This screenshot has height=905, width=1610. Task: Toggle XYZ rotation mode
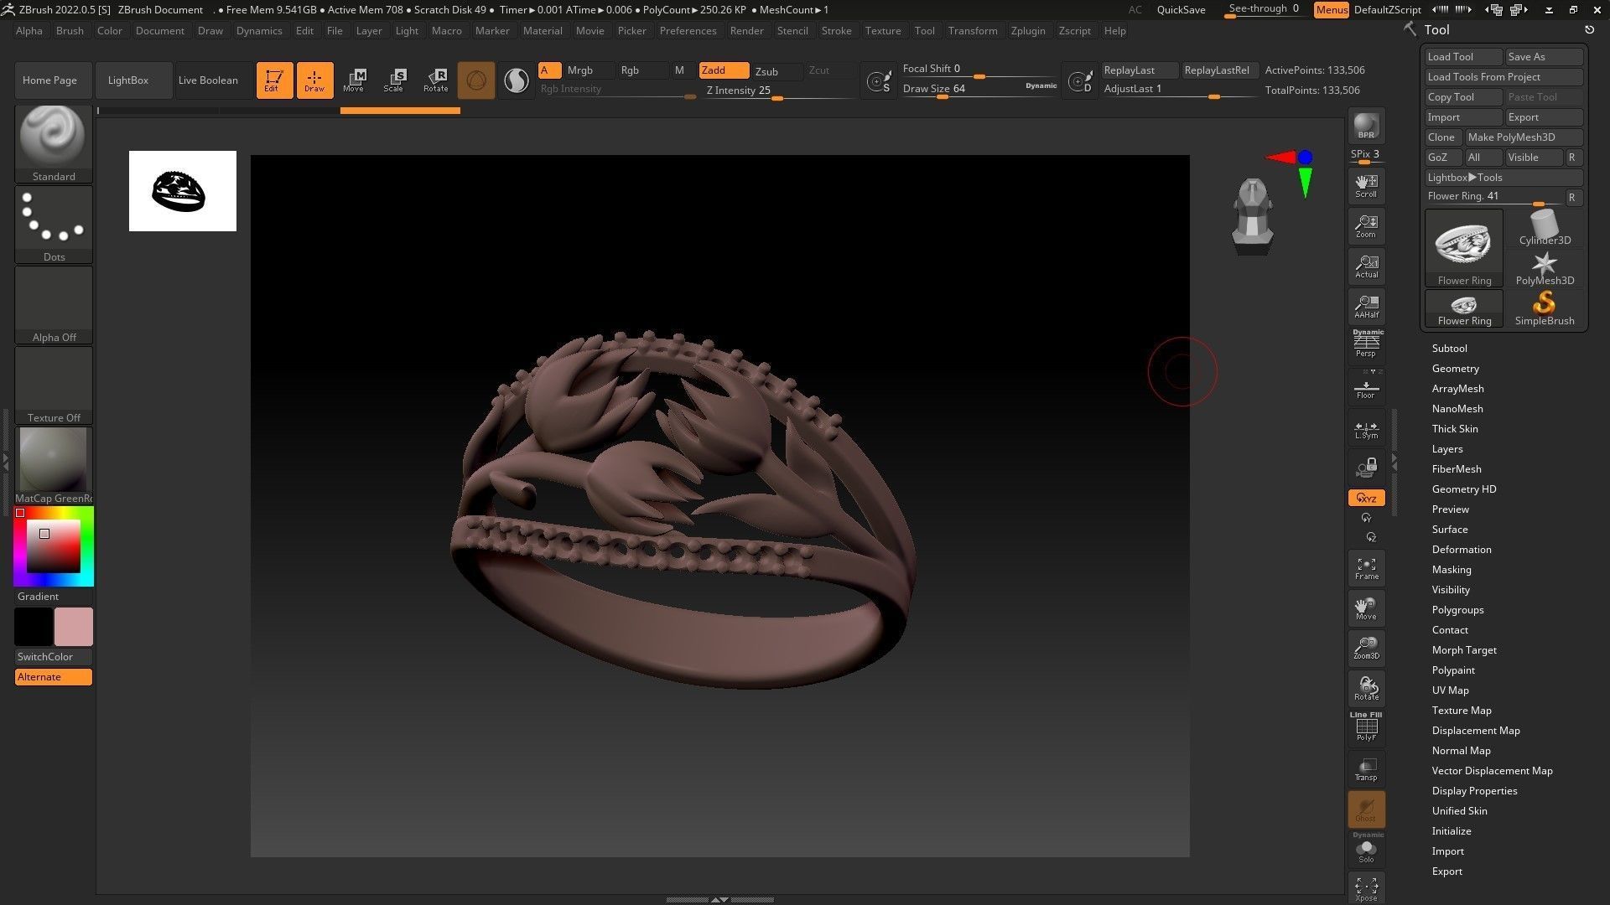click(x=1366, y=498)
